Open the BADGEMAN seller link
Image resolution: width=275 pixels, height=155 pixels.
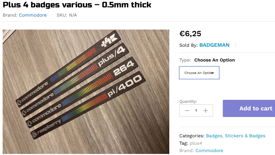(x=214, y=45)
